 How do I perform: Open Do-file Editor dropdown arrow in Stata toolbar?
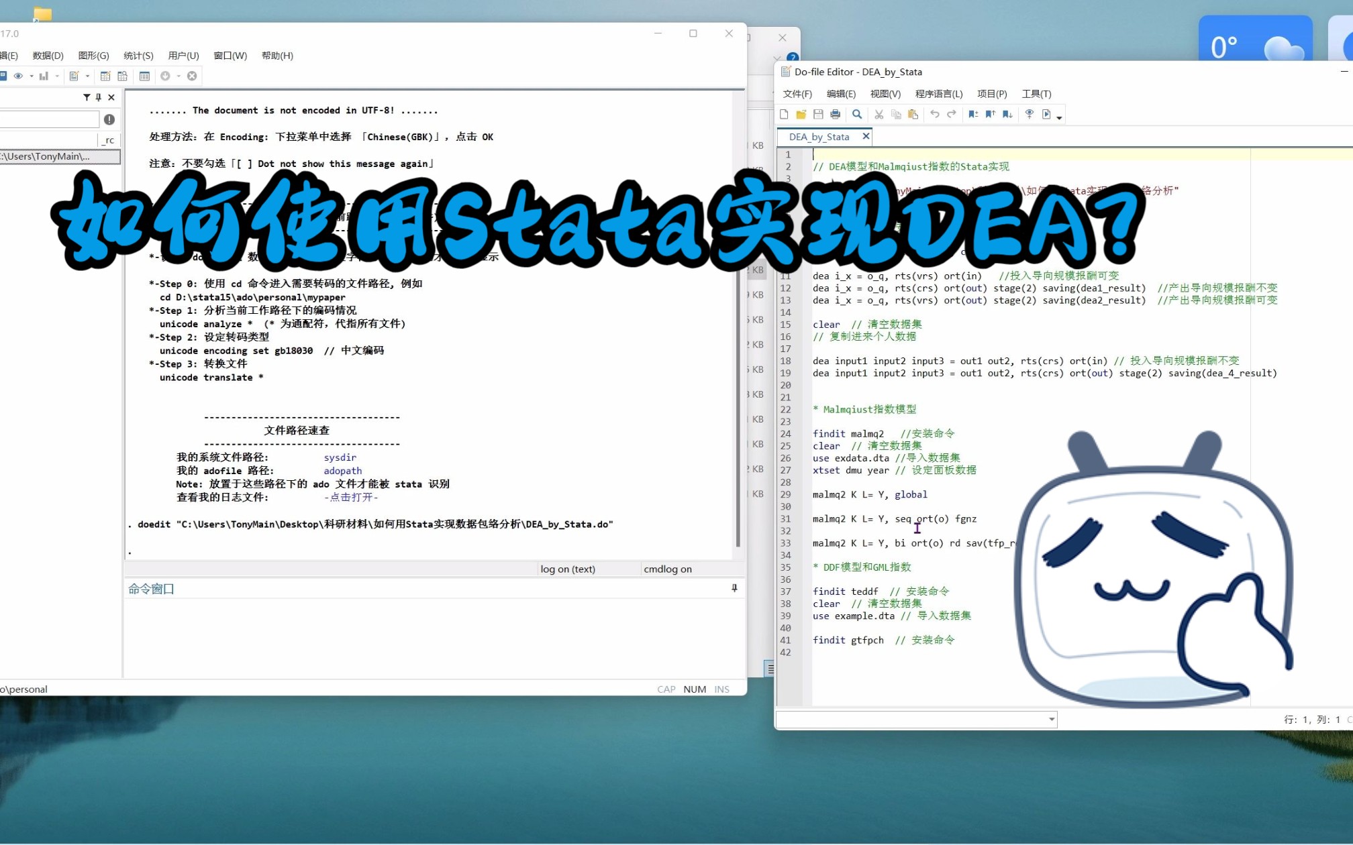pos(87,76)
